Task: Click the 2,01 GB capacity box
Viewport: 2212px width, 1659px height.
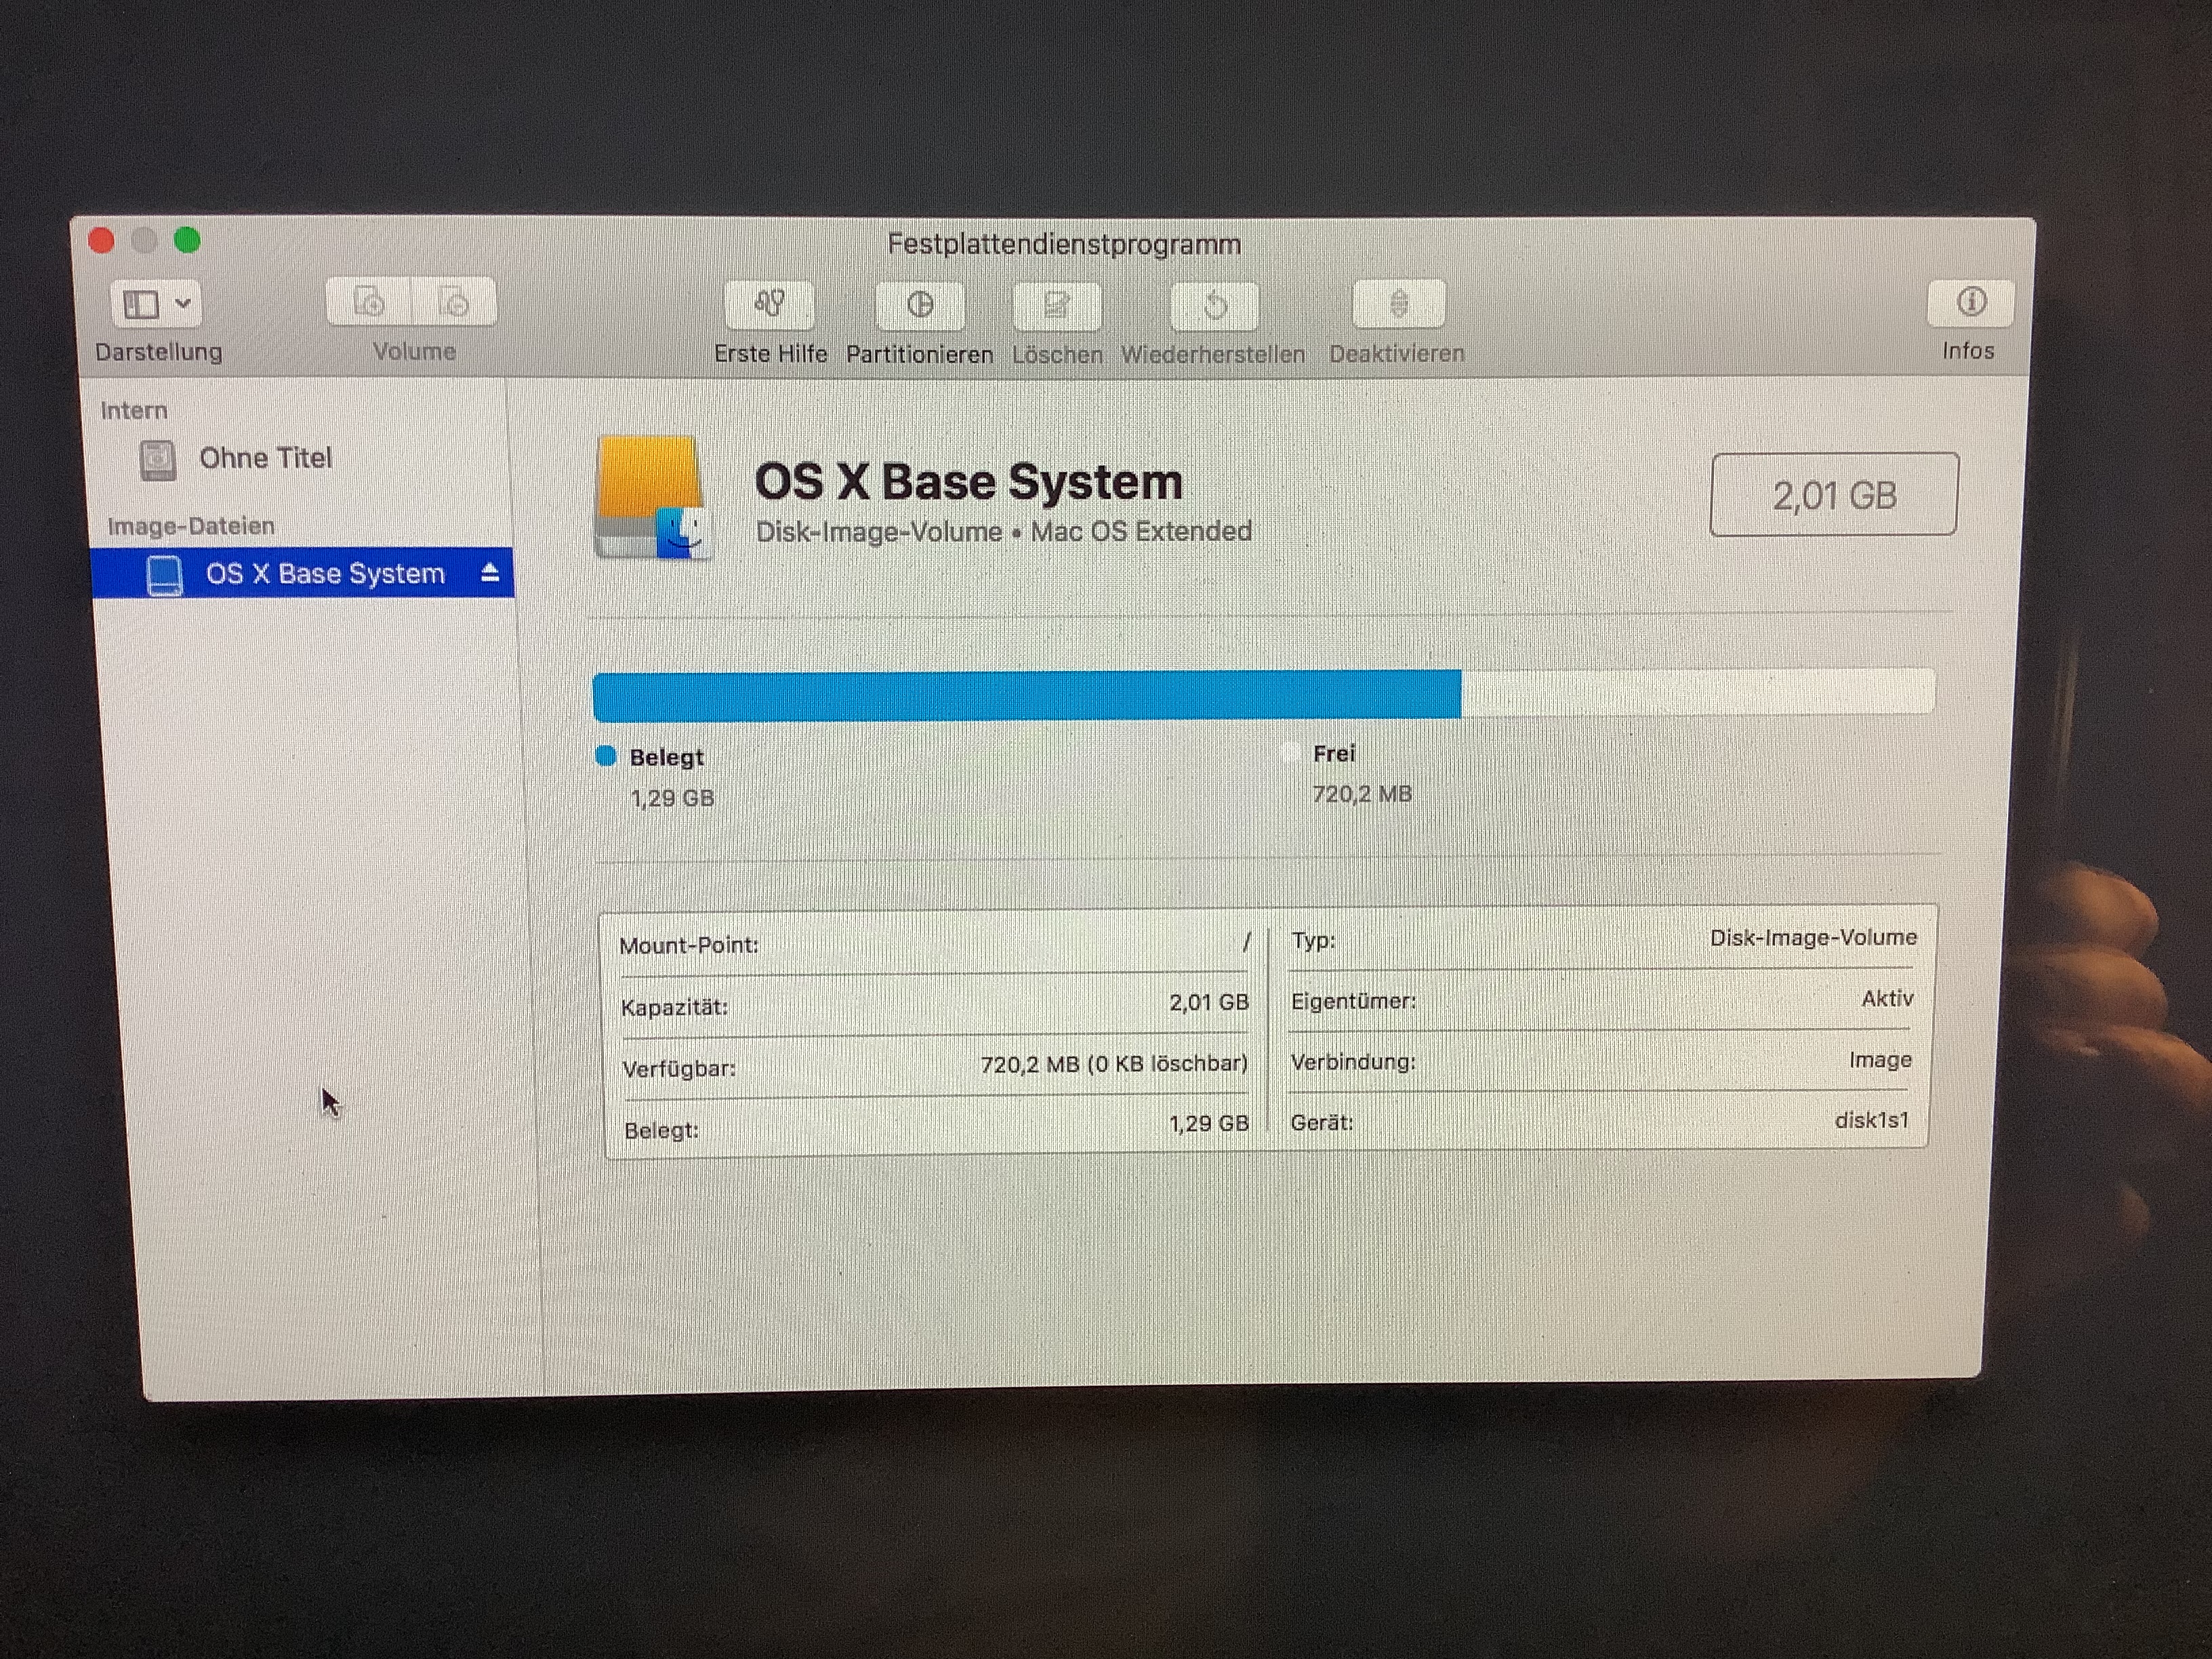Action: 1833,495
